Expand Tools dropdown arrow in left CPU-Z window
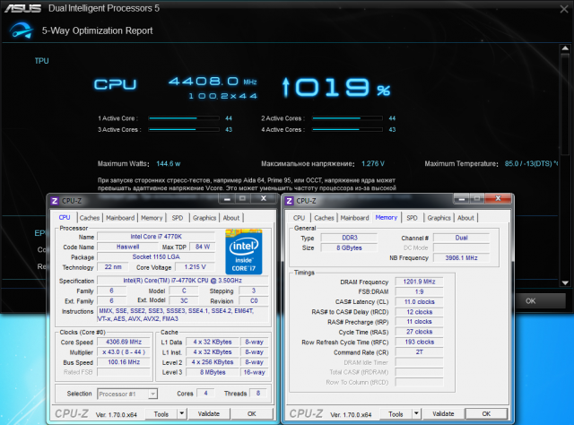Viewport: 574px width, 425px height. [x=181, y=414]
